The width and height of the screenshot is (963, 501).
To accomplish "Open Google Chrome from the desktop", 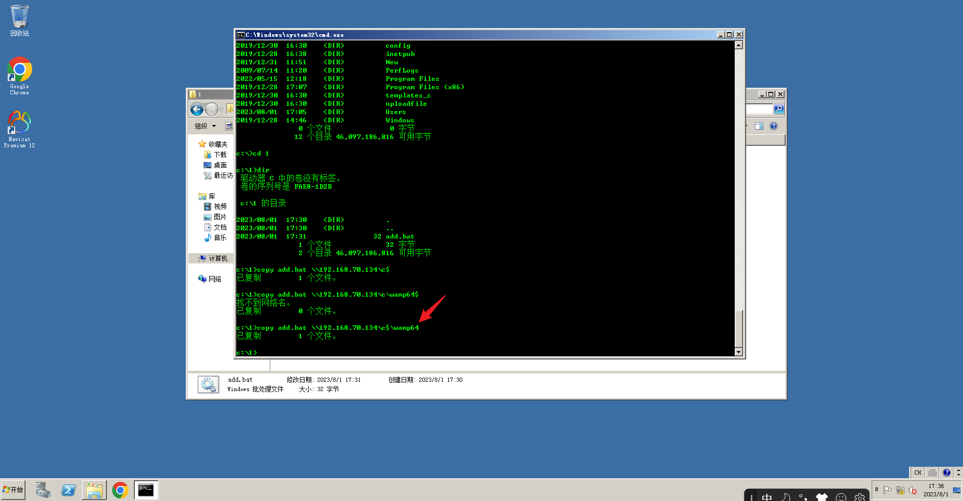I will [x=19, y=67].
